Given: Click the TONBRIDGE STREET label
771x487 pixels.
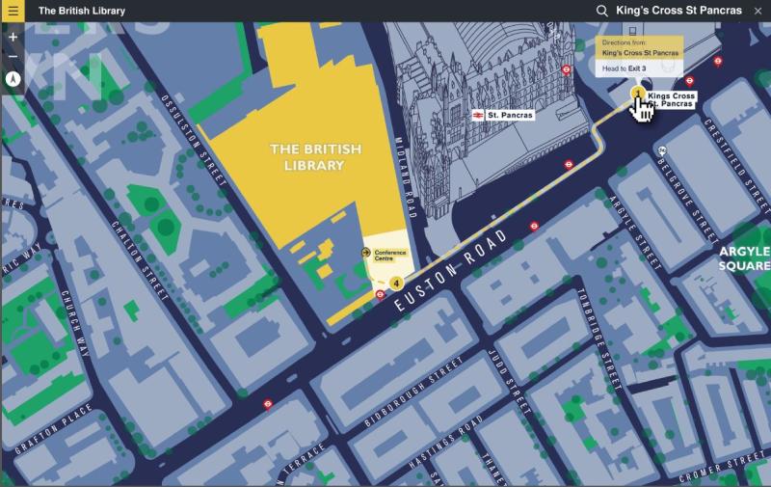Looking at the screenshot, I should 598,340.
